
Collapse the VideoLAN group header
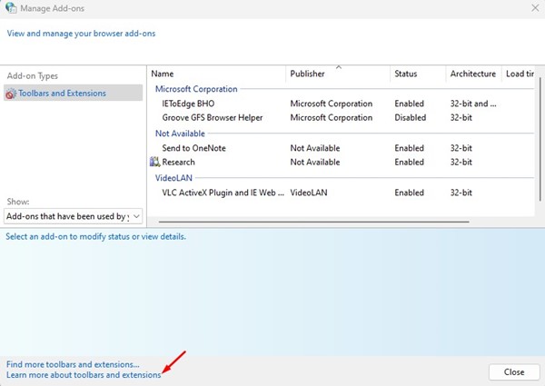(175, 178)
